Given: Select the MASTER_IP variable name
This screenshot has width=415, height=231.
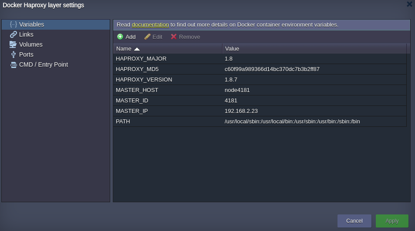Looking at the screenshot, I should 132,111.
